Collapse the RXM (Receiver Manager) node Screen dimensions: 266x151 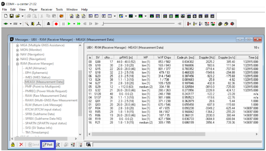coord(17,64)
